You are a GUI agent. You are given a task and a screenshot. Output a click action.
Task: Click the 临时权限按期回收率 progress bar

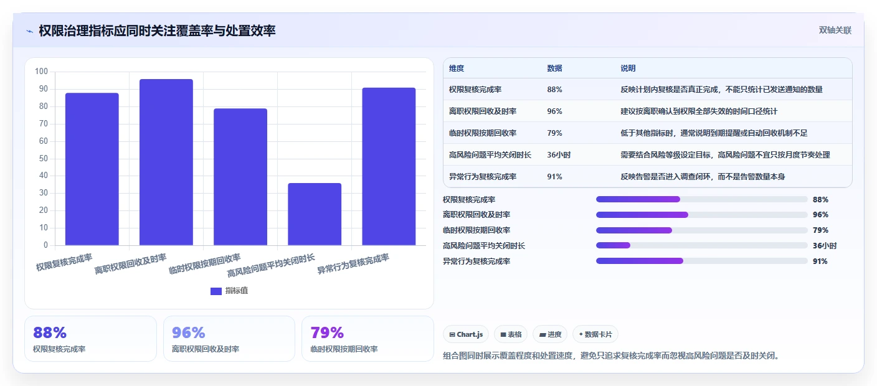(x=702, y=230)
